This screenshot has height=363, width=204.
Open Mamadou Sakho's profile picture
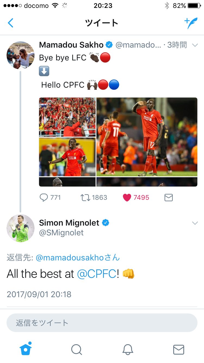coord(20,55)
